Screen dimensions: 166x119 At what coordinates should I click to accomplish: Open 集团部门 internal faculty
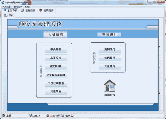point(110,49)
